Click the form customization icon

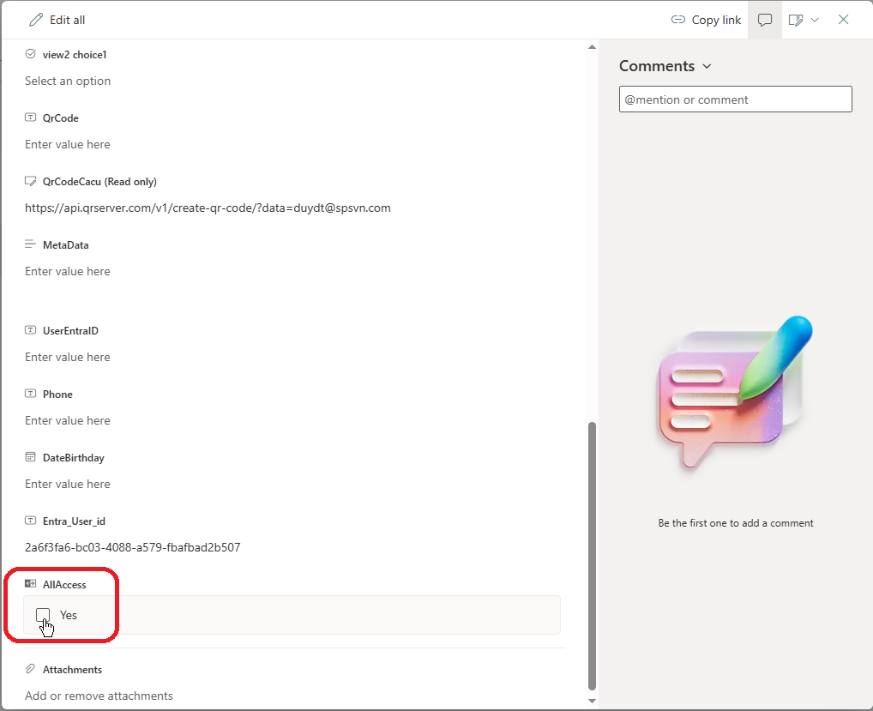[x=796, y=20]
